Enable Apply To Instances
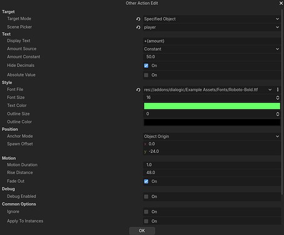284x235 pixels. click(x=146, y=221)
